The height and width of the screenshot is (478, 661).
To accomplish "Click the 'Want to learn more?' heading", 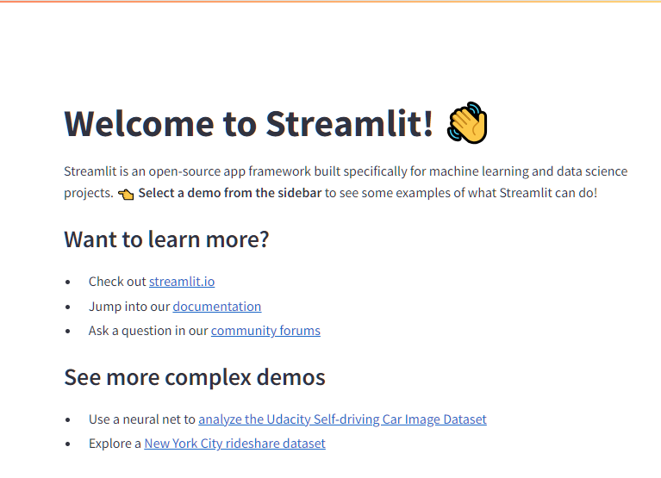I will pos(166,239).
